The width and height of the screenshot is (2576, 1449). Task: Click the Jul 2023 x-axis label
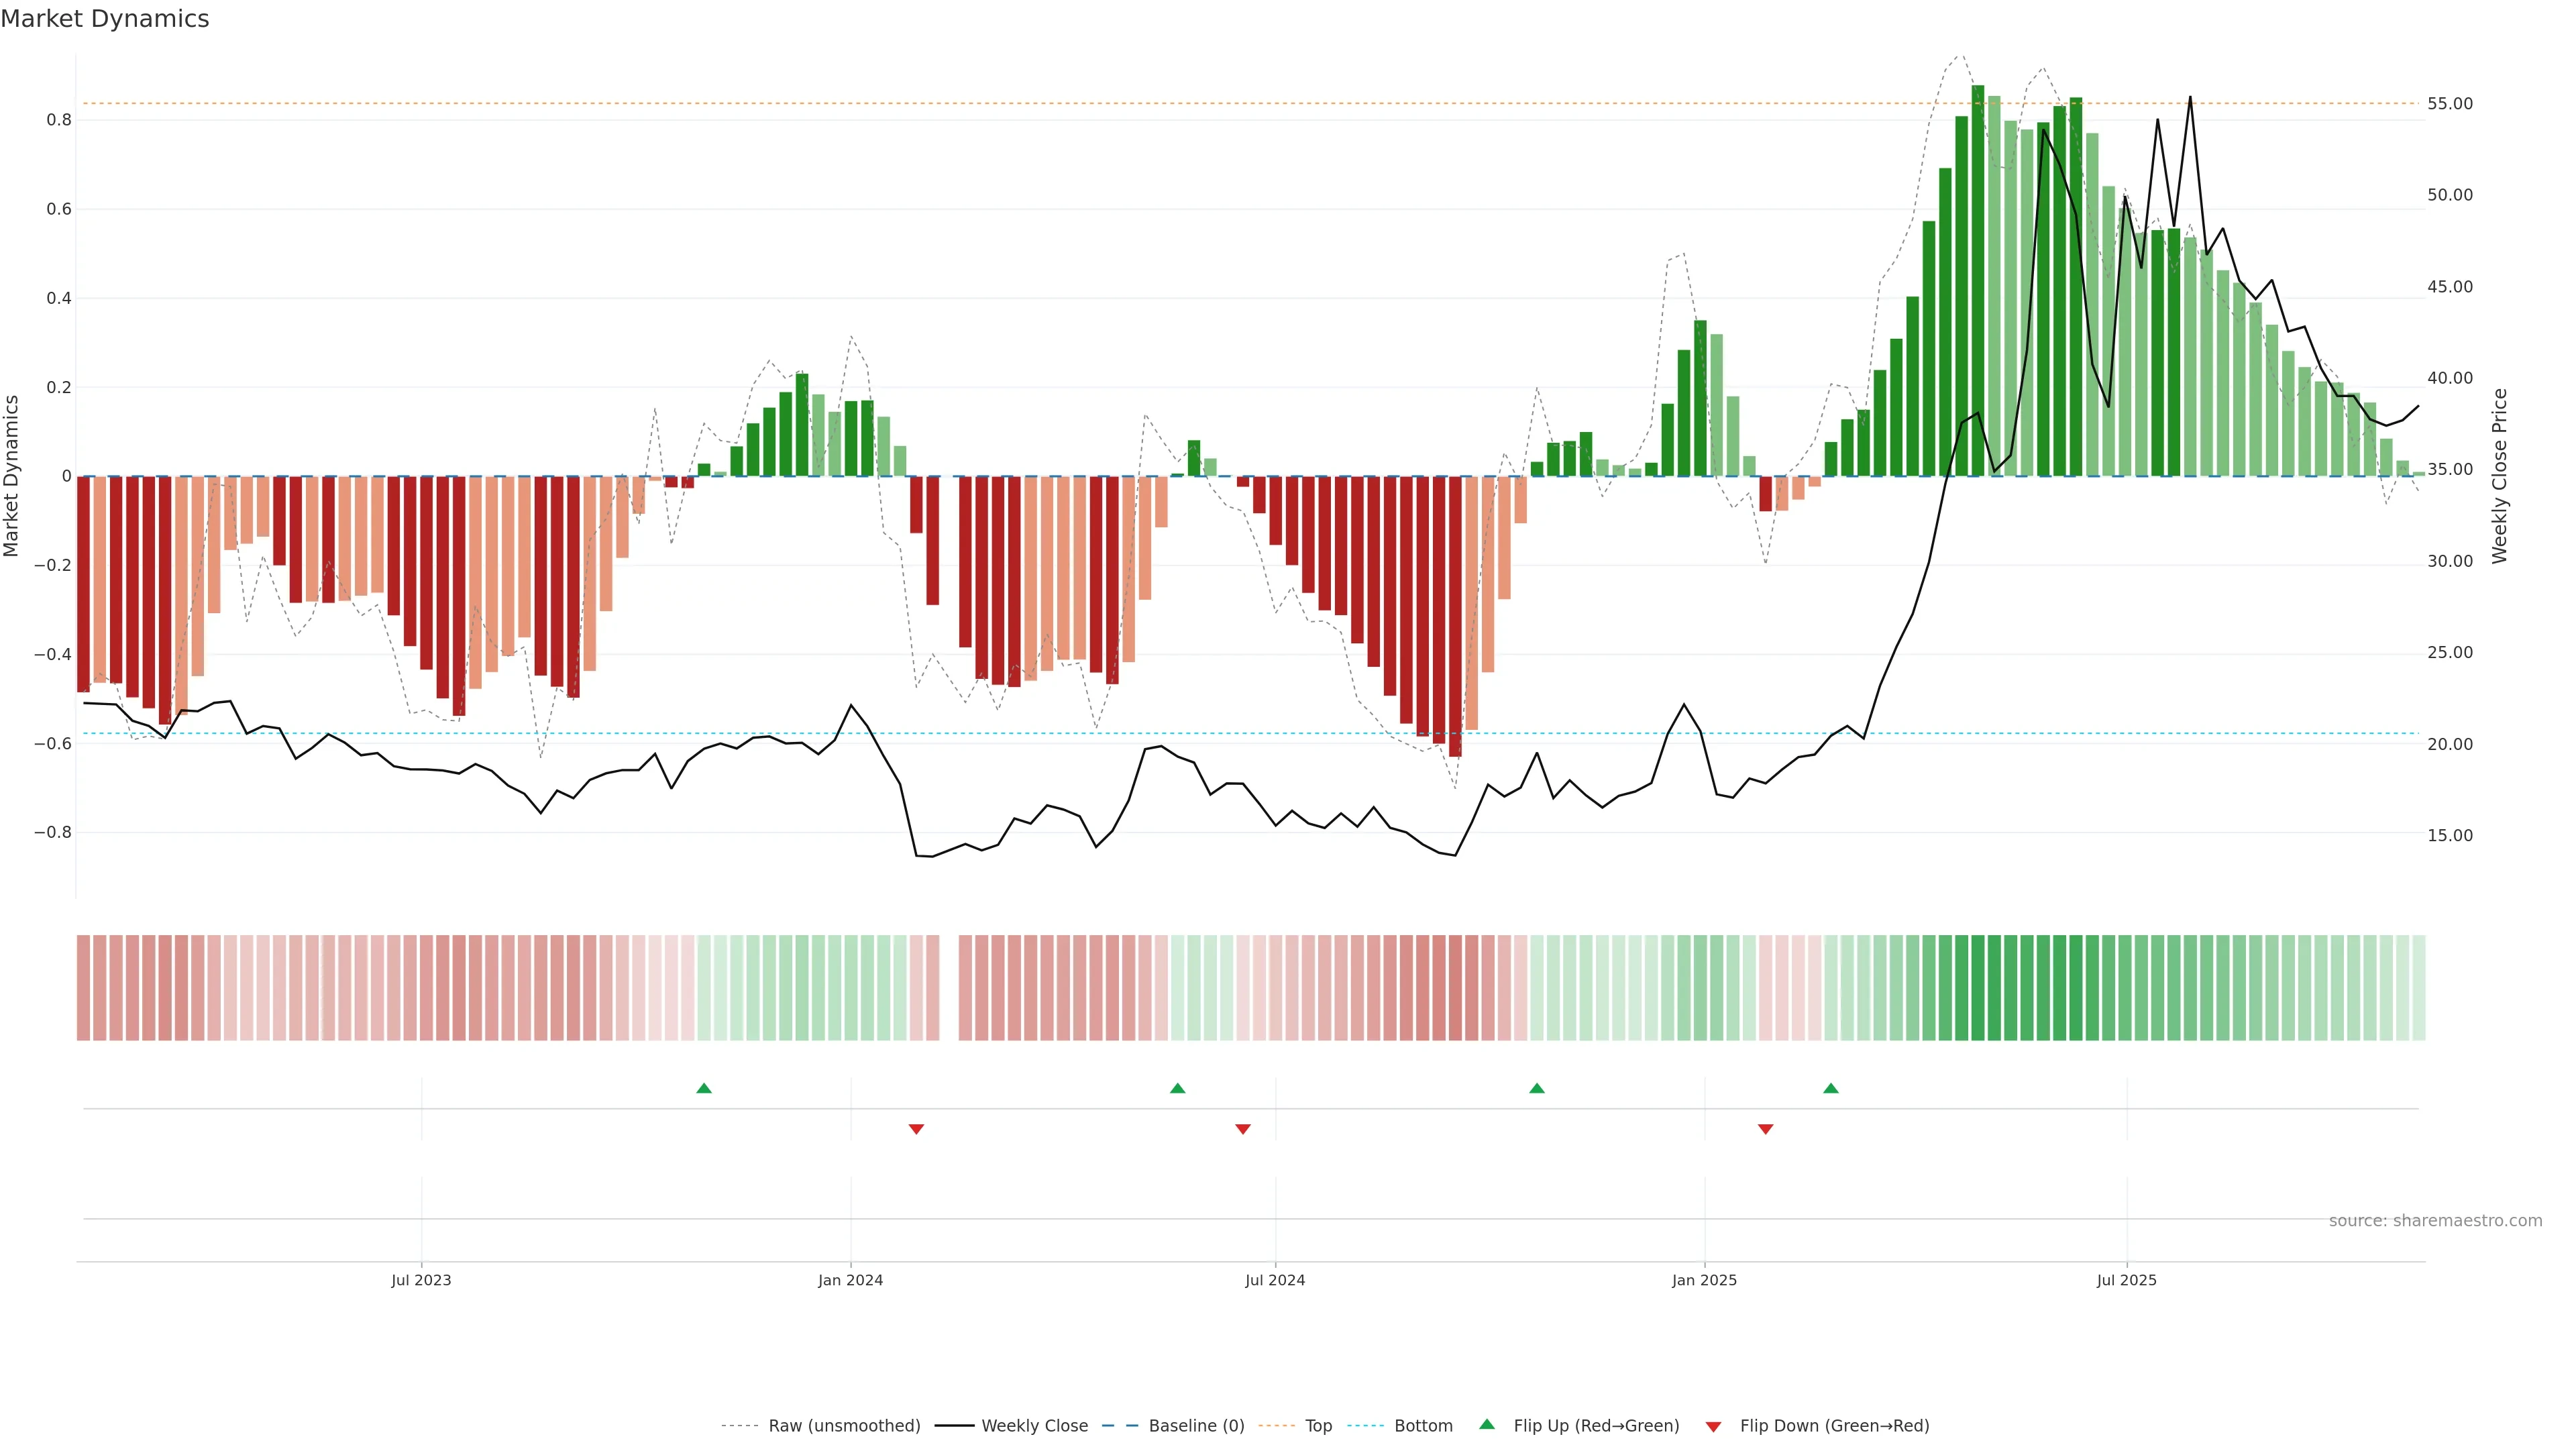[x=421, y=1280]
